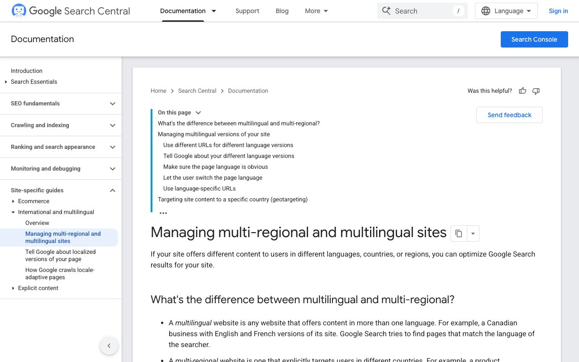Jump to Make sure page language is obvious
Viewport: 579px width, 362px height.
coord(215,167)
